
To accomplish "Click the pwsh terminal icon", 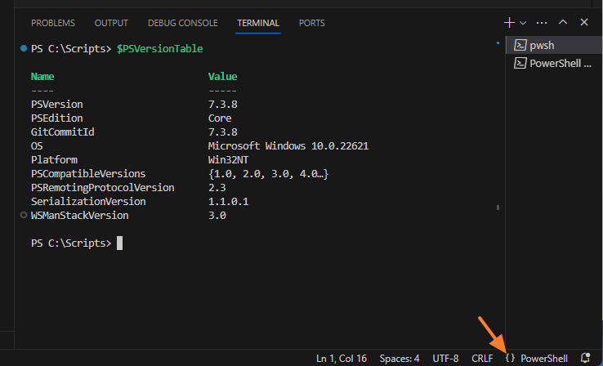I will tap(520, 45).
